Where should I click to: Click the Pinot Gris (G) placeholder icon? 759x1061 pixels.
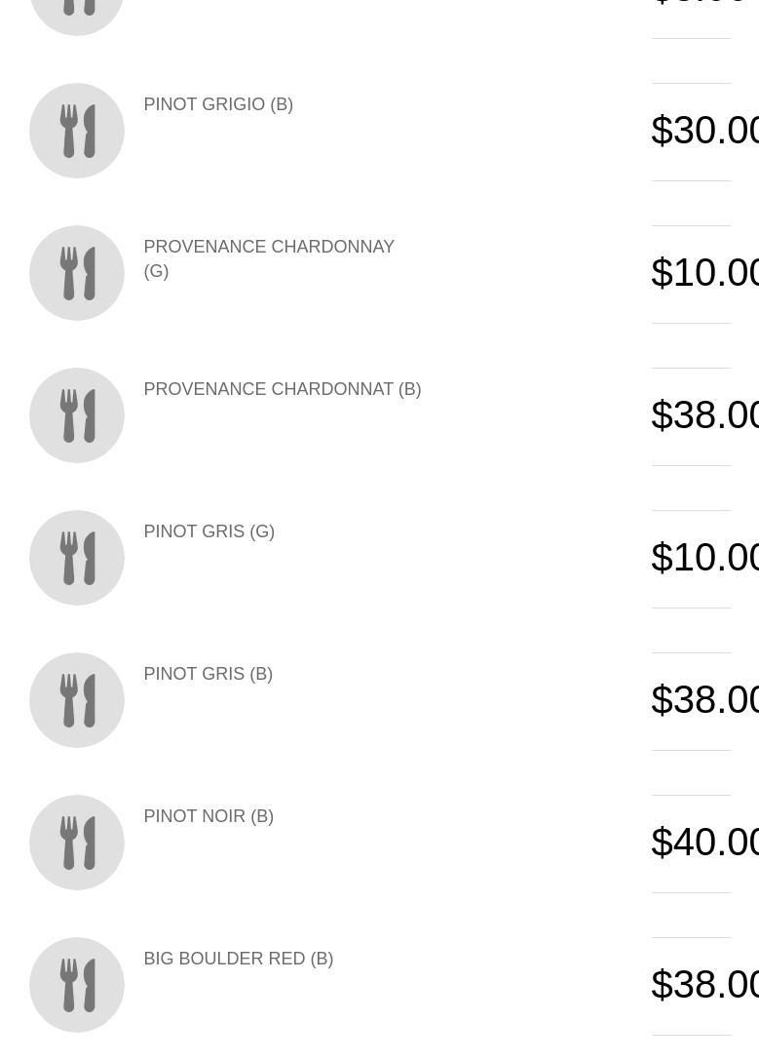coord(77,558)
